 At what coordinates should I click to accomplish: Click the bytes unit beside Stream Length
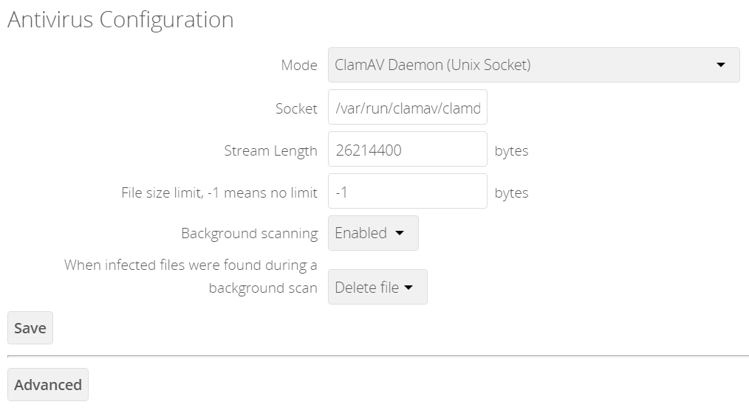pos(511,150)
